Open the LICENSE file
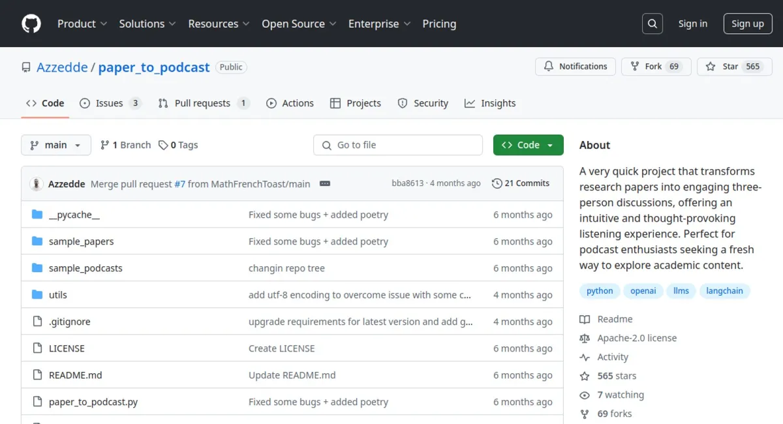This screenshot has height=424, width=783. click(x=67, y=348)
